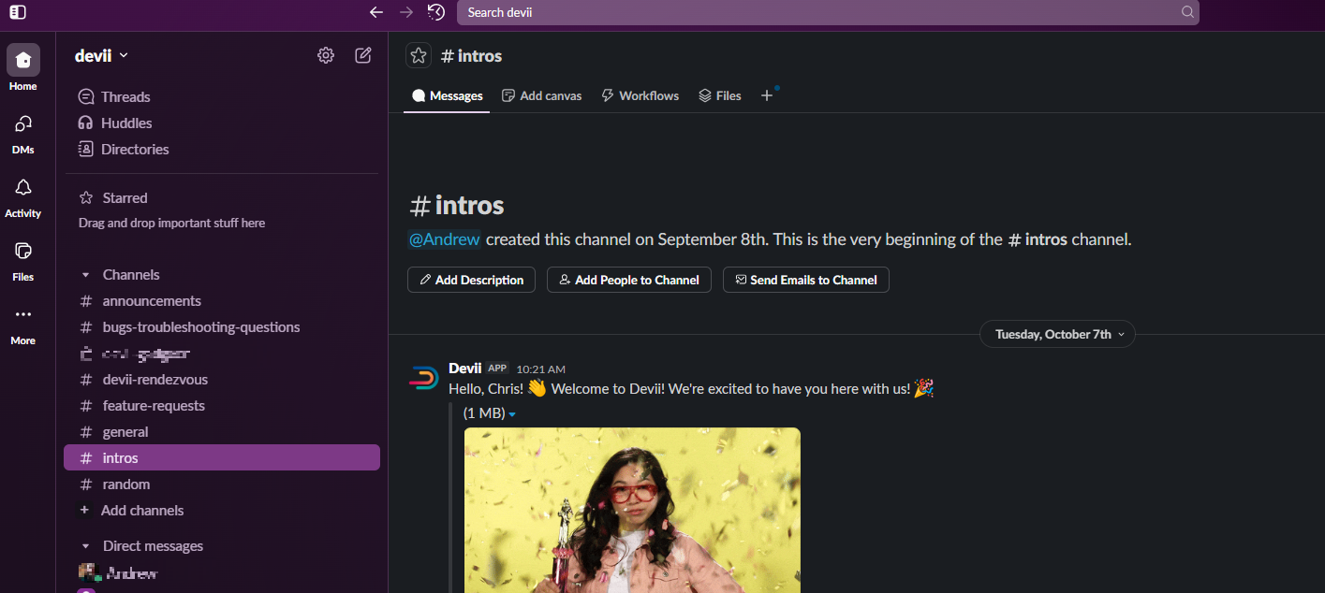Image resolution: width=1325 pixels, height=593 pixels.
Task: Open the Home view in the left rail
Action: pos(22,61)
